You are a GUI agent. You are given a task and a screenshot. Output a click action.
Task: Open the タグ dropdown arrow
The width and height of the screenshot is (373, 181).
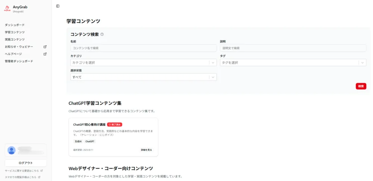point(362,63)
